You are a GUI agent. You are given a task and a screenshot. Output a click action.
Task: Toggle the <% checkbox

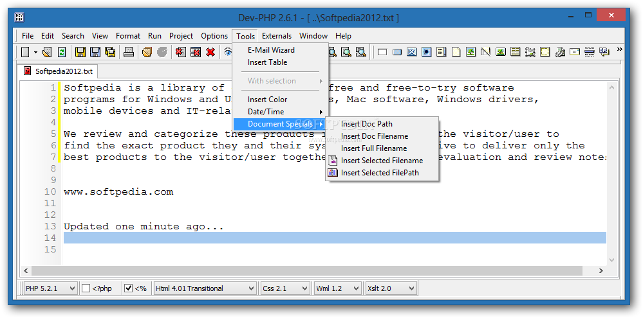pyautogui.click(x=128, y=288)
